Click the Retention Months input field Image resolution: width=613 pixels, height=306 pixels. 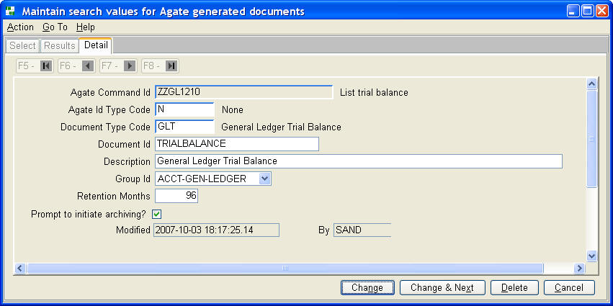pos(176,196)
